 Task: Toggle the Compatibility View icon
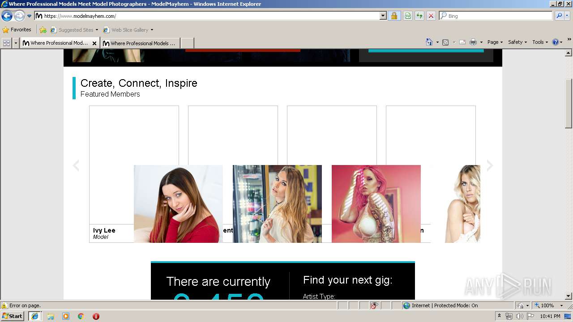[x=408, y=16]
